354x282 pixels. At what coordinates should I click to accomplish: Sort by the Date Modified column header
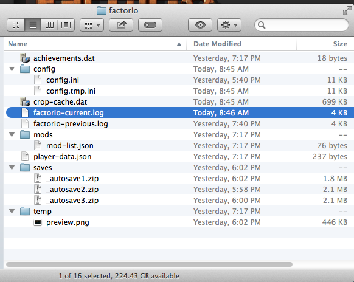point(241,44)
